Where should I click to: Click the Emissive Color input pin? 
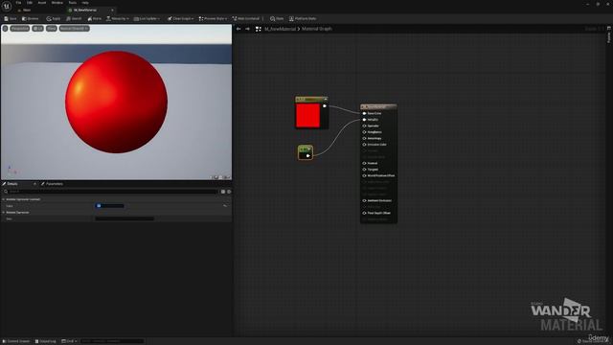(x=364, y=145)
